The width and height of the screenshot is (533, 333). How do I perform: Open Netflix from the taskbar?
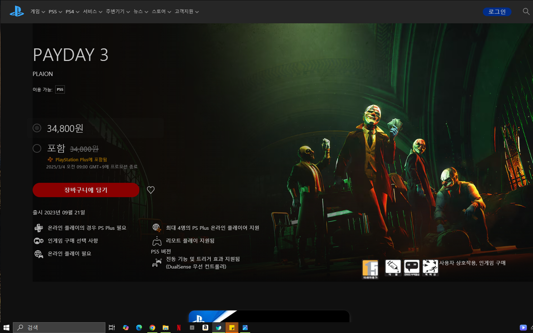coord(179,328)
